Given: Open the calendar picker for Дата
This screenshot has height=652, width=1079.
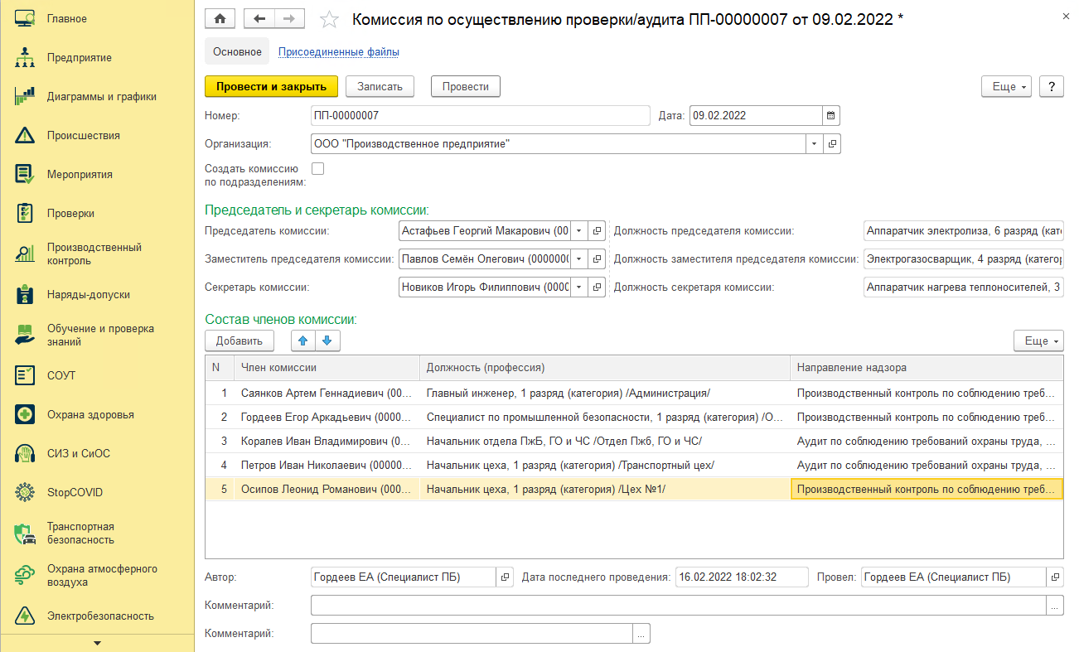Looking at the screenshot, I should tap(830, 115).
